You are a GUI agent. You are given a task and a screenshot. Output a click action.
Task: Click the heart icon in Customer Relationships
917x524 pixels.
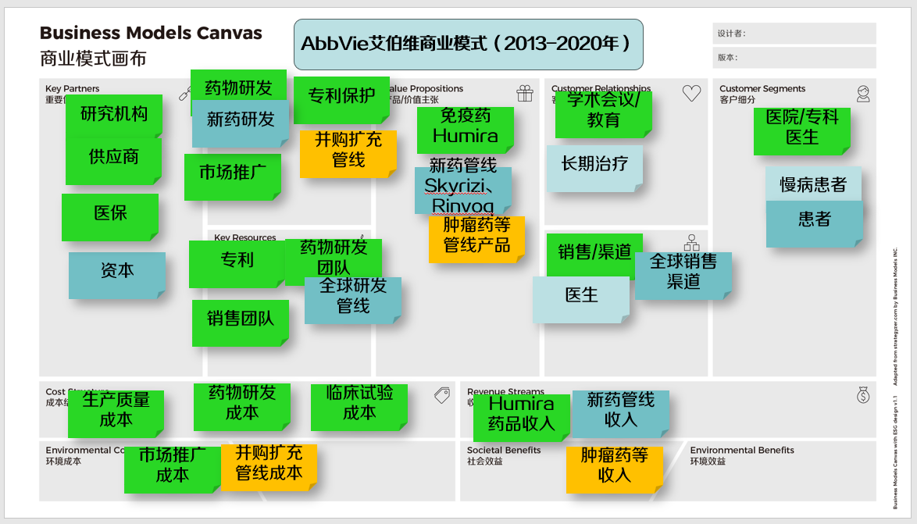click(691, 93)
